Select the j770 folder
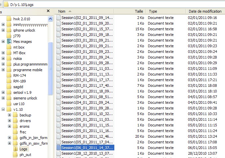The width and height of the screenshot is (225, 158). click(x=17, y=36)
